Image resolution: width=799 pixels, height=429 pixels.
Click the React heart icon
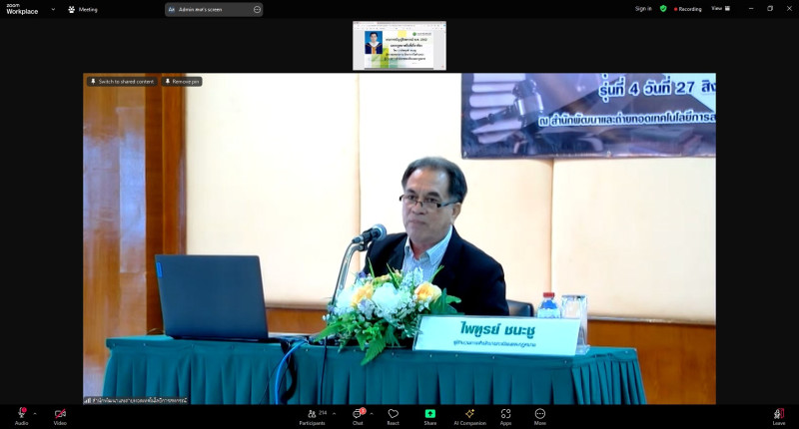394,413
